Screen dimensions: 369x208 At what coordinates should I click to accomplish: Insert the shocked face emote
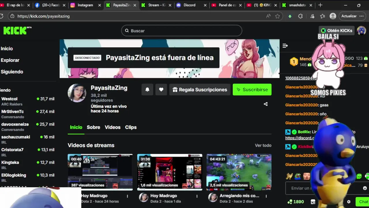tap(307, 176)
